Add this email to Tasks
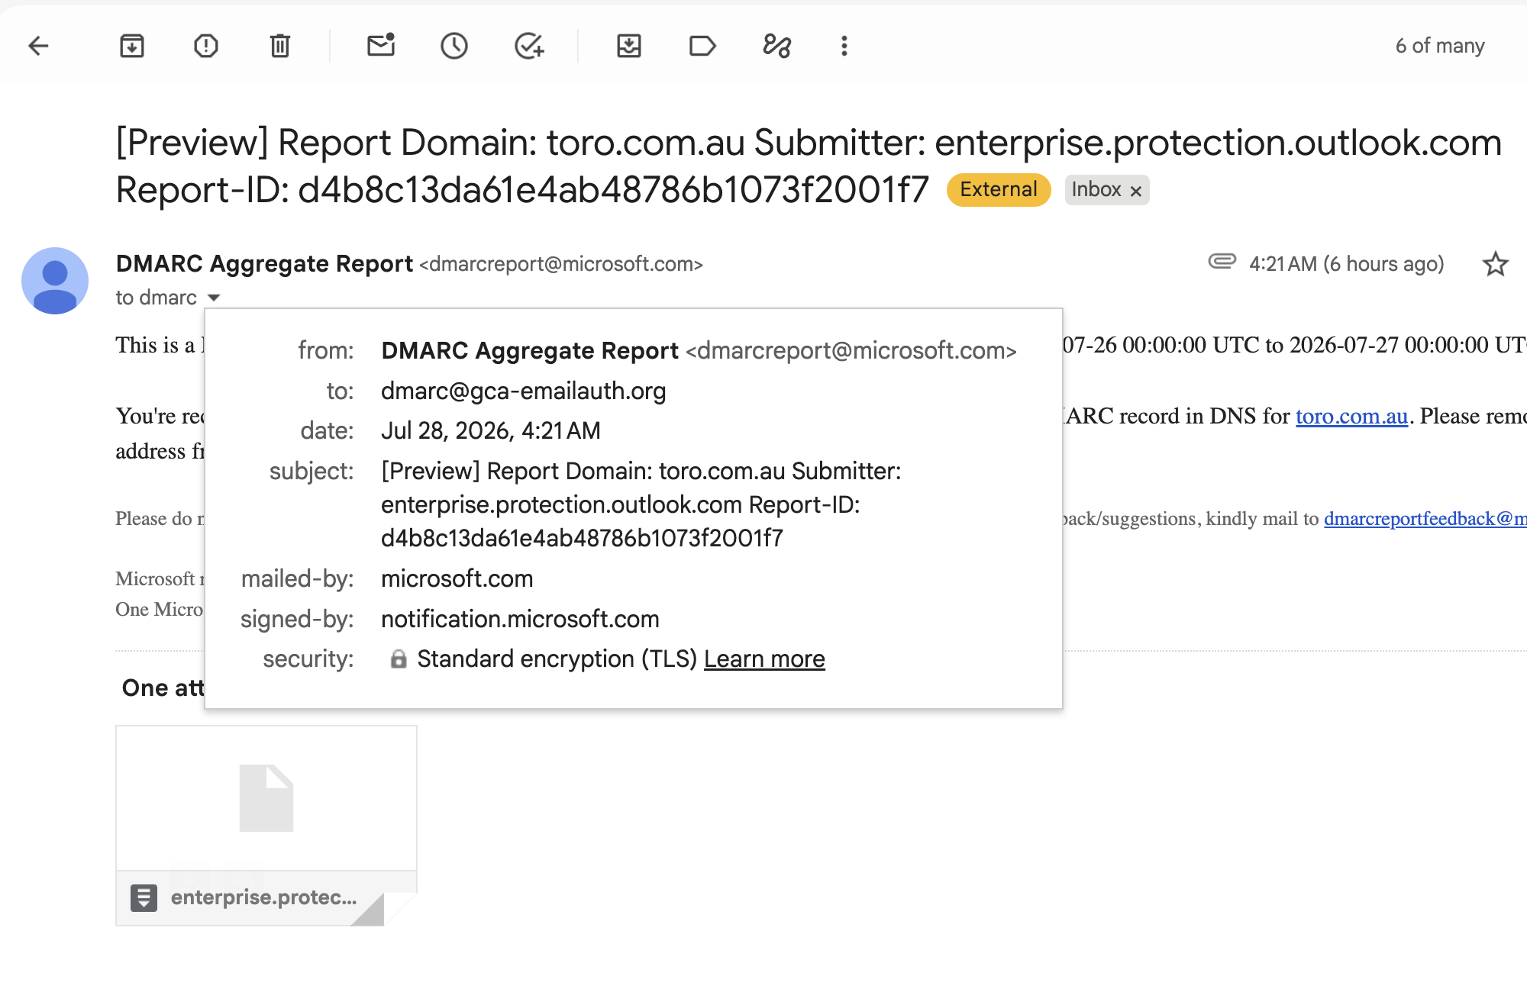This screenshot has height=992, width=1527. (x=529, y=46)
